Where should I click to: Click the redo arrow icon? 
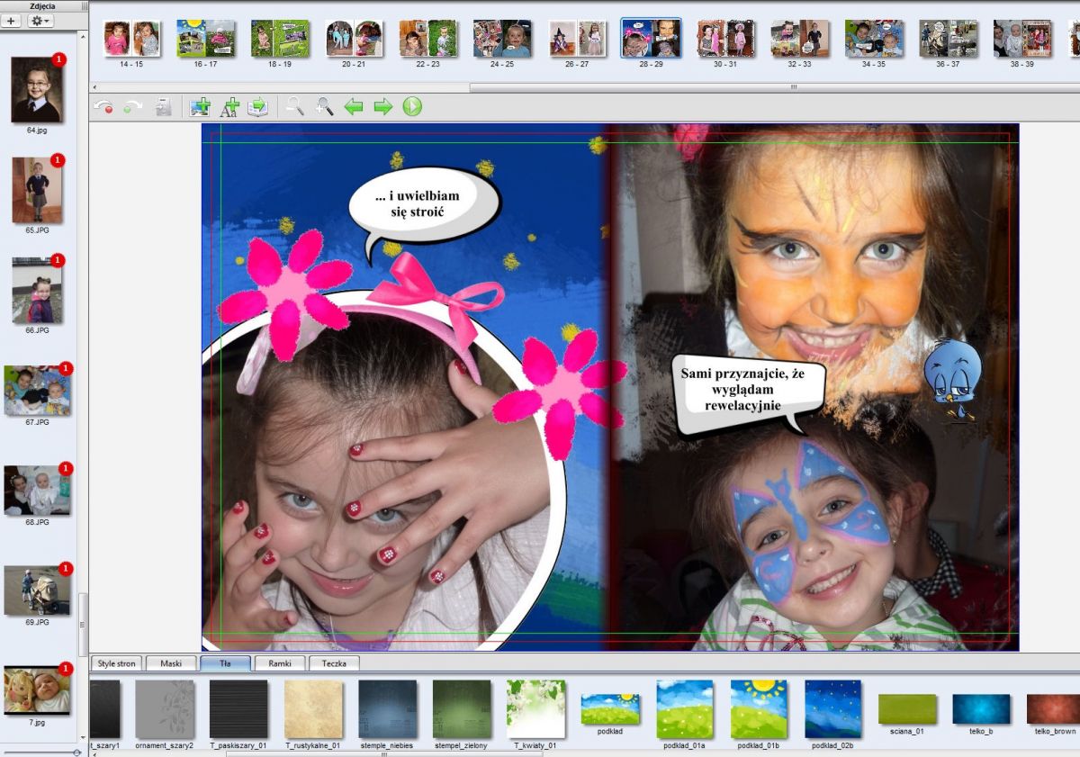(133, 107)
